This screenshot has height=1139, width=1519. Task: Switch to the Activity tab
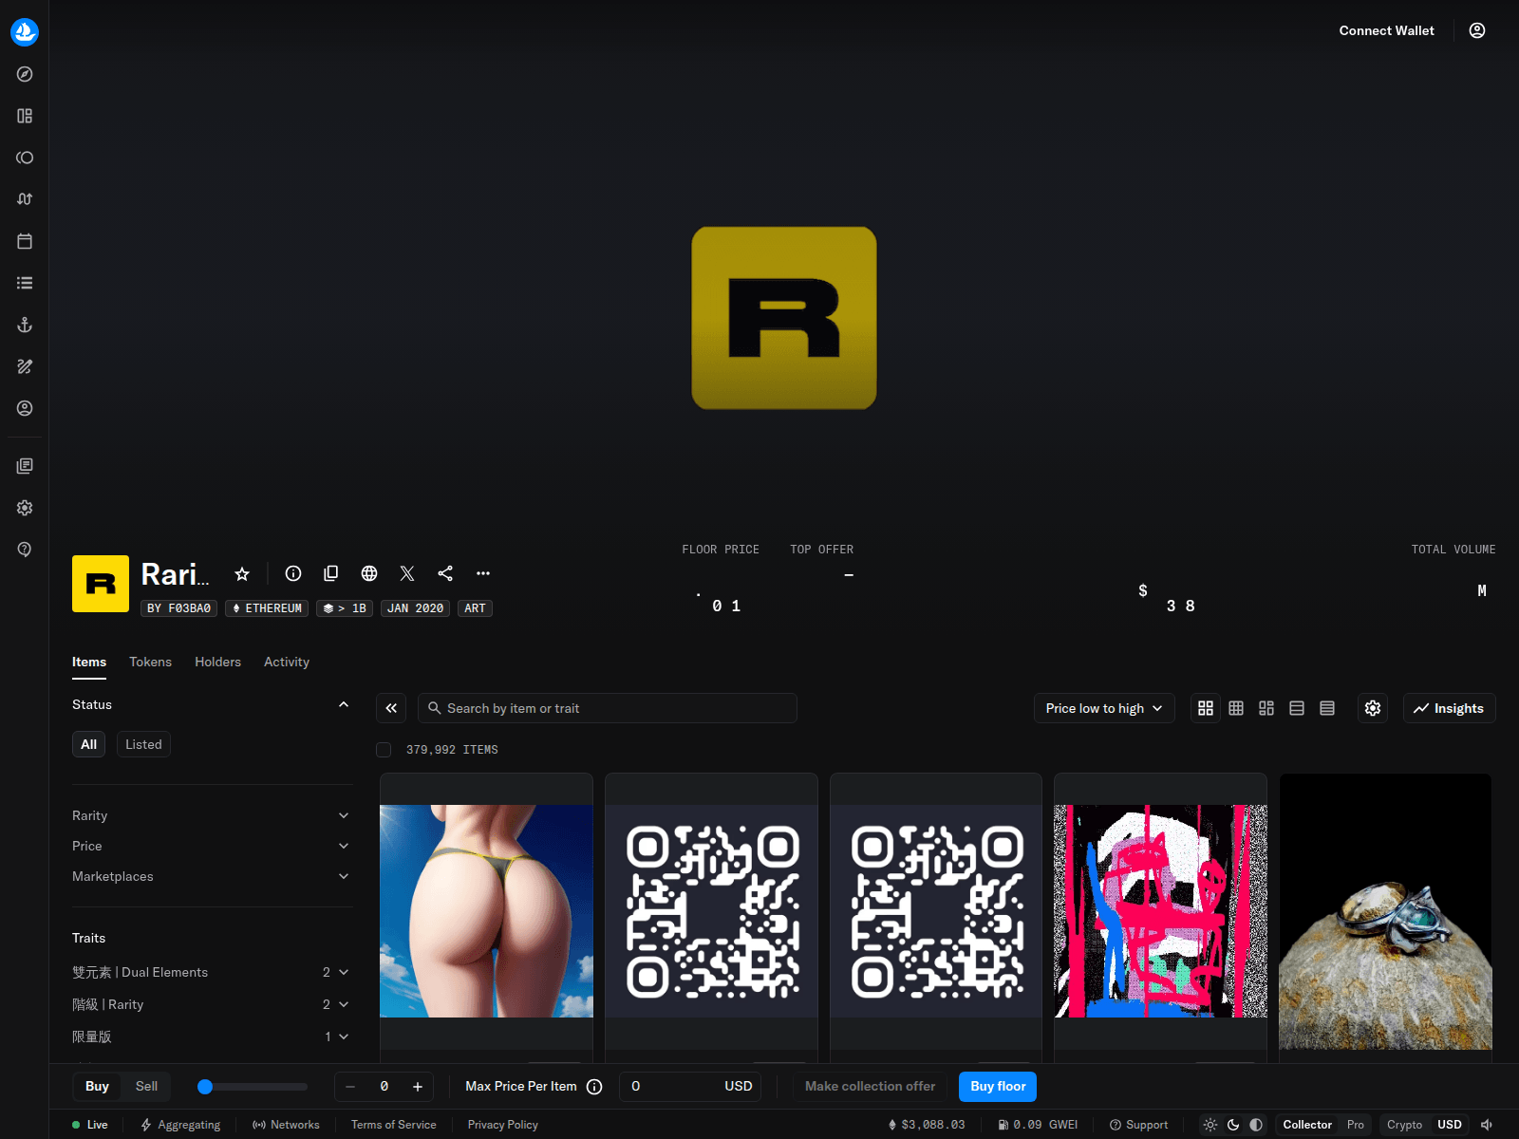pyautogui.click(x=287, y=663)
